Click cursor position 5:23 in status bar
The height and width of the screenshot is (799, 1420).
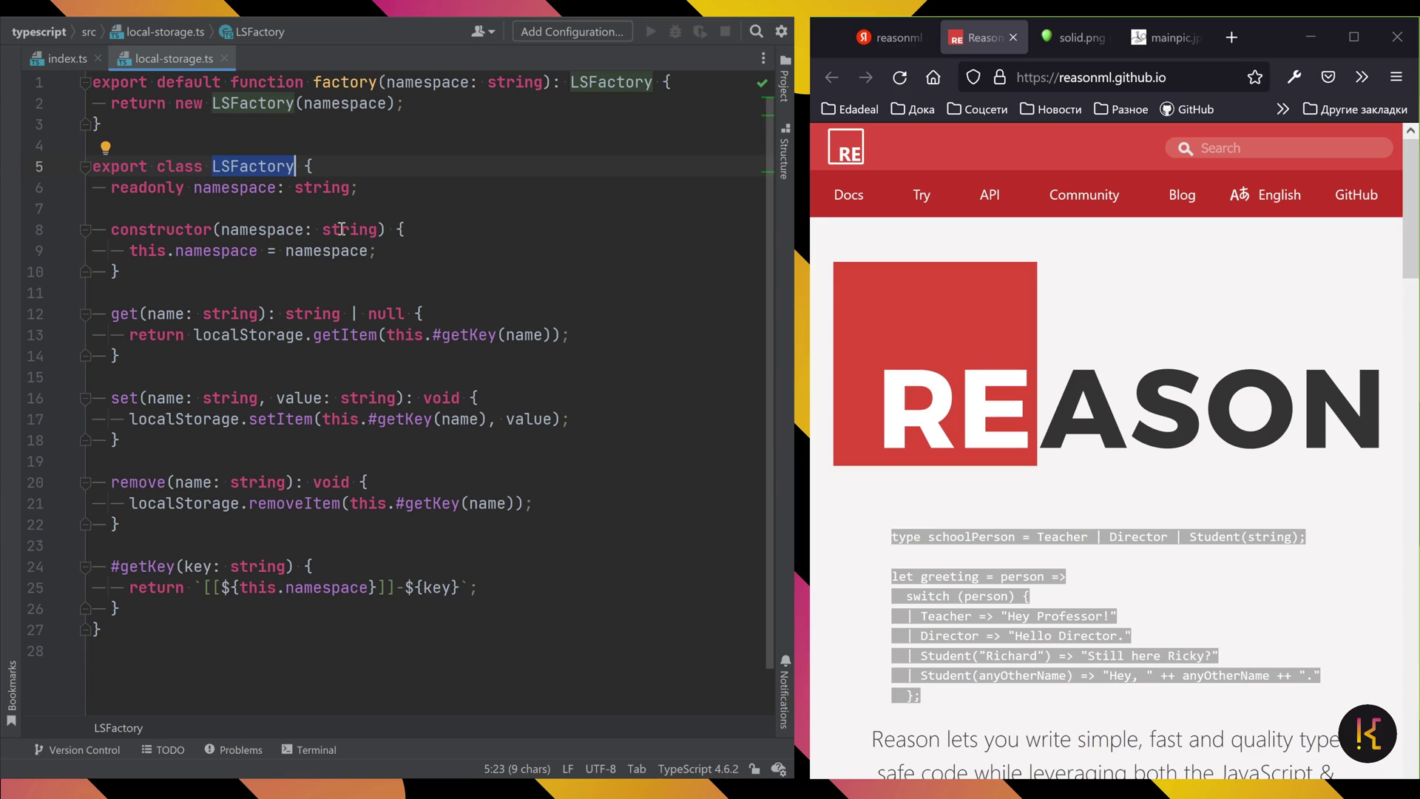(517, 769)
